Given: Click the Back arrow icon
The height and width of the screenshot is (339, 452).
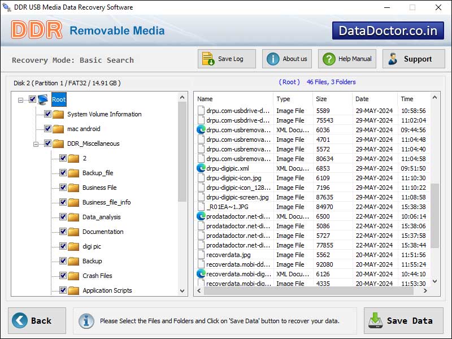Looking at the screenshot, I should click(x=20, y=320).
